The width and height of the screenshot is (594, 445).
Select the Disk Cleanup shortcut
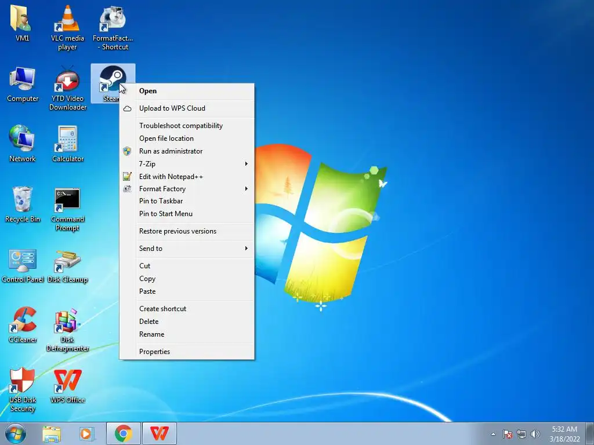pyautogui.click(x=67, y=265)
